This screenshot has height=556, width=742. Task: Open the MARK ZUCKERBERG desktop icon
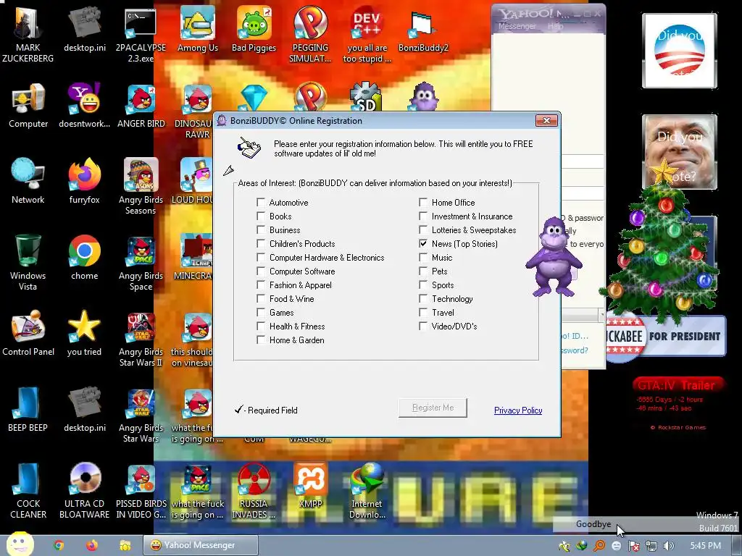click(x=28, y=33)
